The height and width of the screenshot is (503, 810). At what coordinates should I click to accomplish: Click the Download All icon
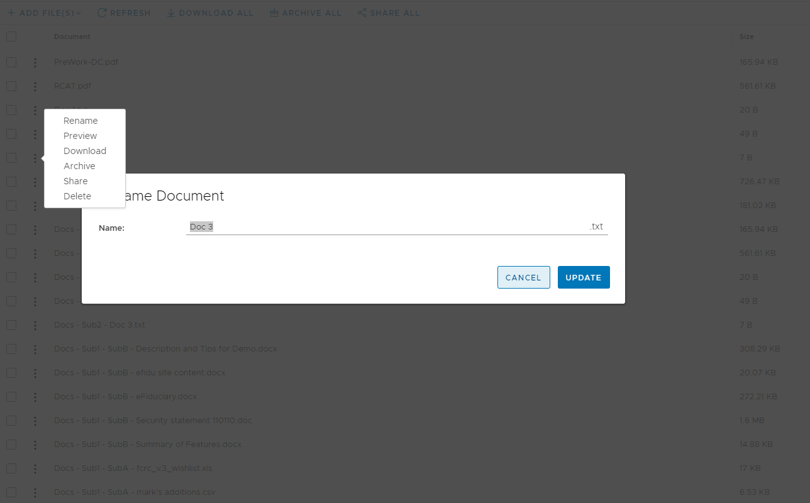click(x=170, y=13)
